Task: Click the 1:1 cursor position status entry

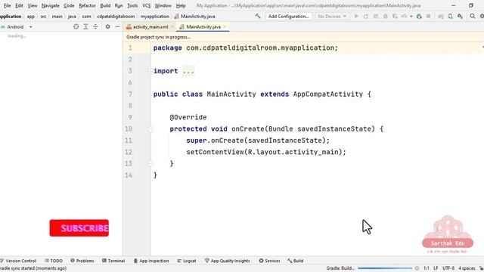Action: point(427,268)
